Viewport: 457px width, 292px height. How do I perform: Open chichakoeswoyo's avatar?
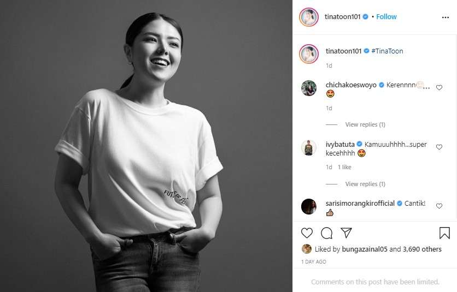point(309,88)
